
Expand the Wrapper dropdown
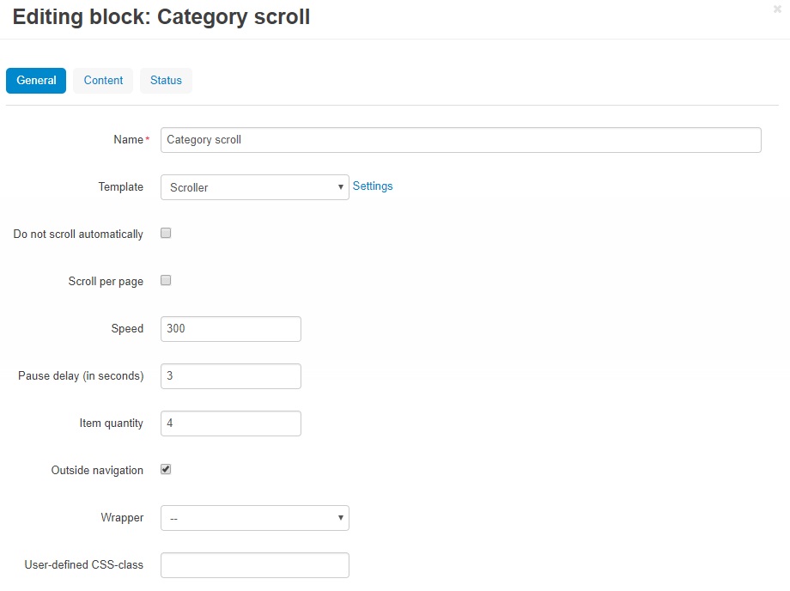point(254,518)
